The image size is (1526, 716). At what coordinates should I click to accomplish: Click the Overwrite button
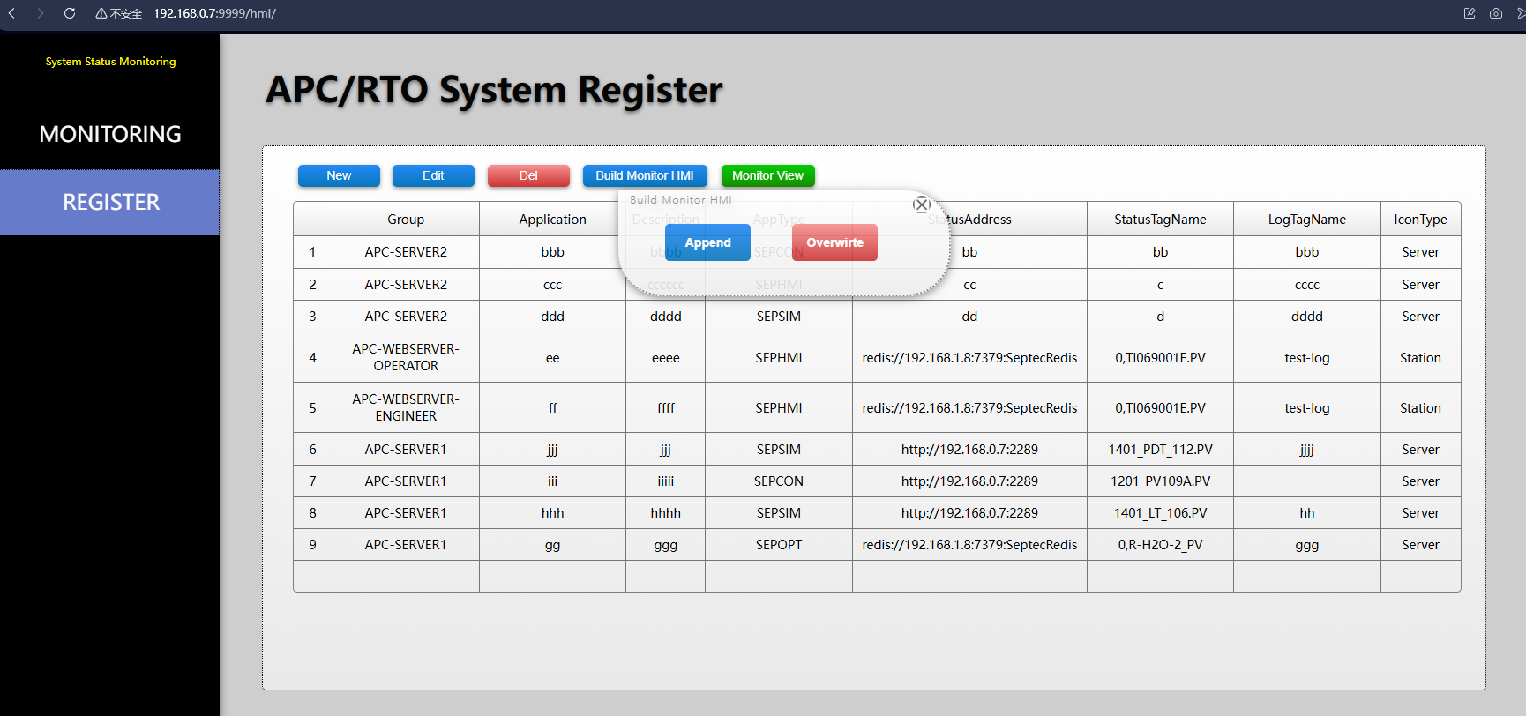click(x=834, y=242)
